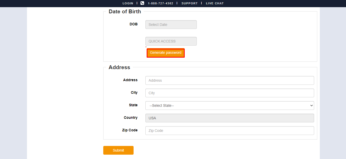
Task: Click the Zip Code field label
Action: tap(130, 130)
